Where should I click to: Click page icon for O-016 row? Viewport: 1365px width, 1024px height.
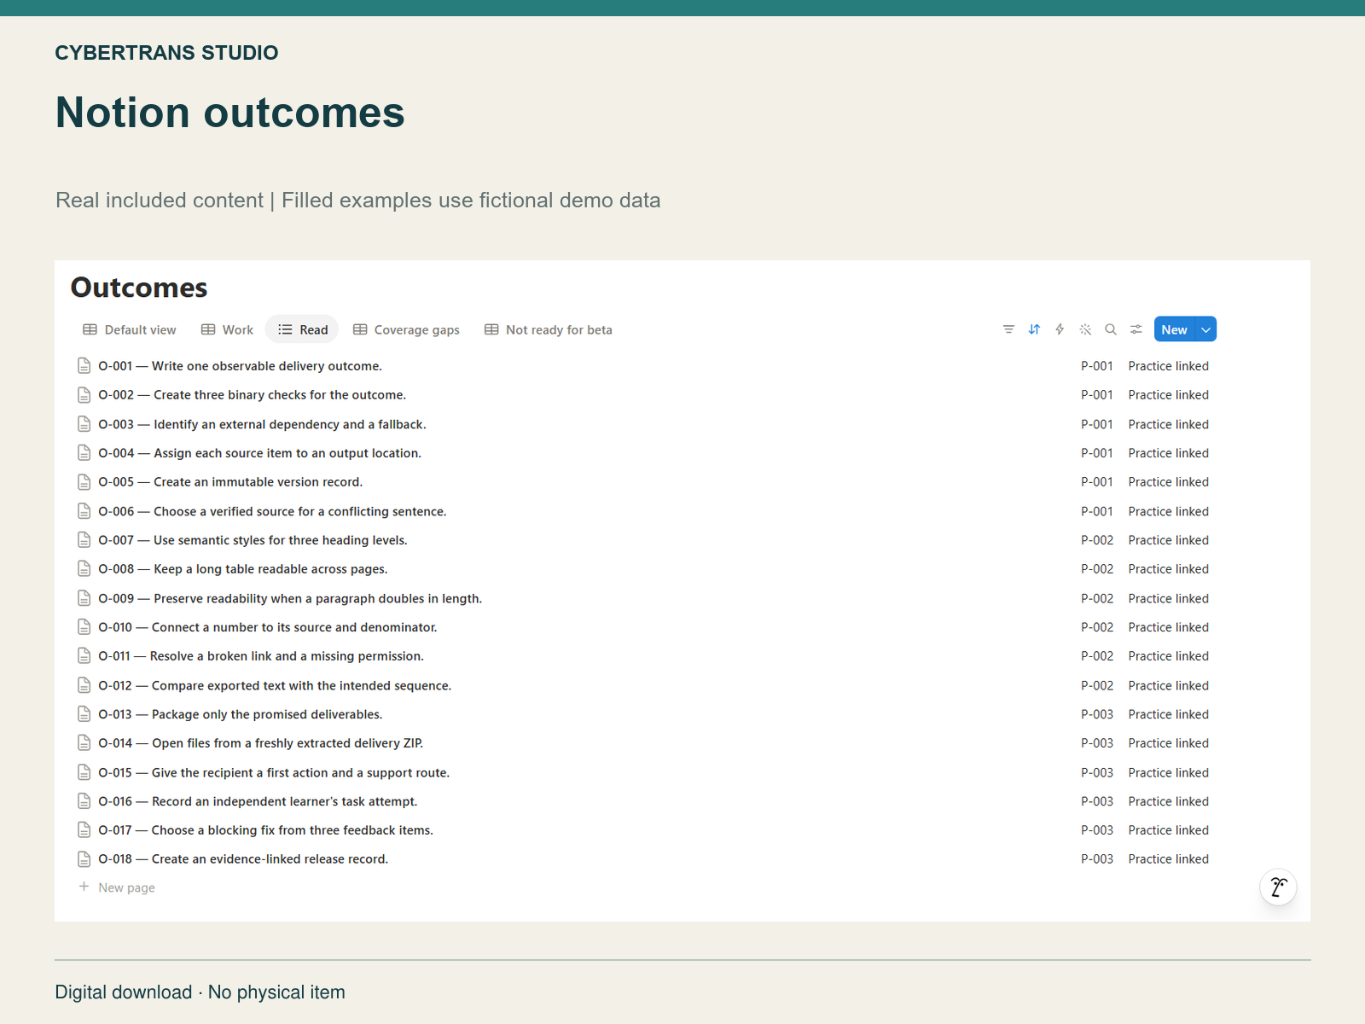84,801
